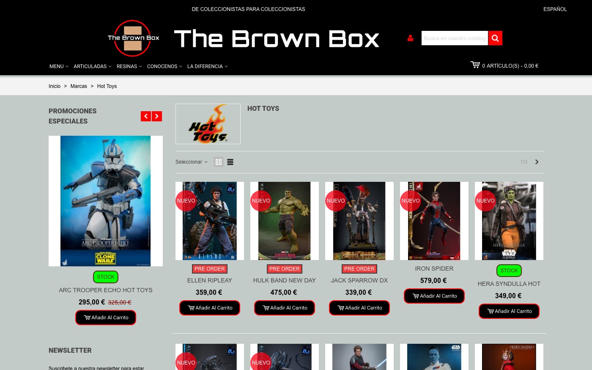Click PRE ORDER label under Hulk Band
The height and width of the screenshot is (370, 592).
[285, 269]
